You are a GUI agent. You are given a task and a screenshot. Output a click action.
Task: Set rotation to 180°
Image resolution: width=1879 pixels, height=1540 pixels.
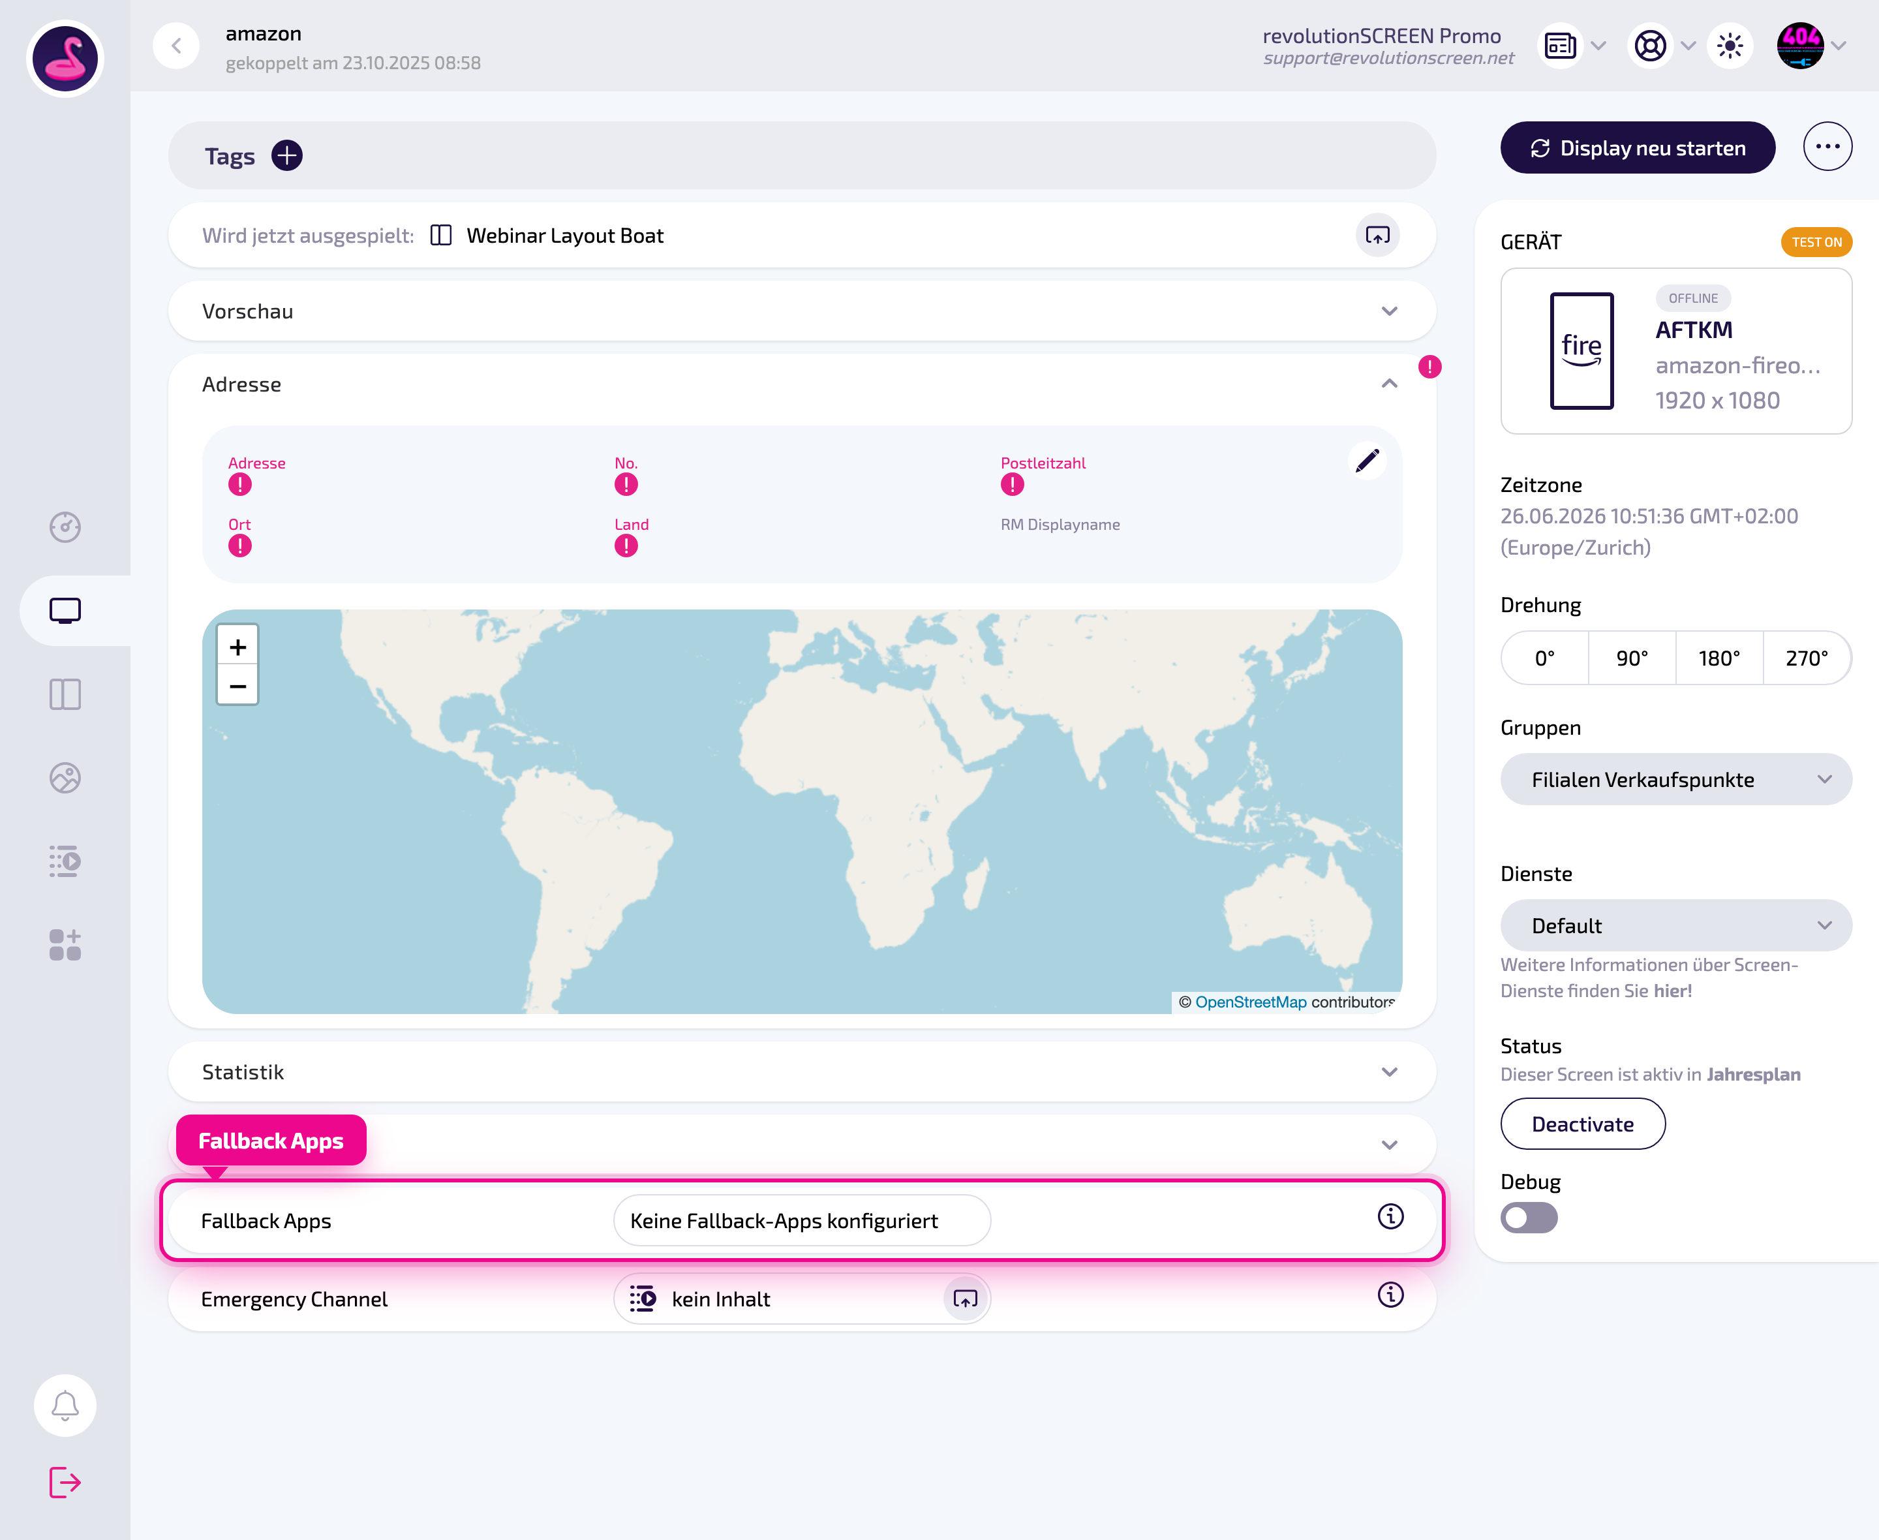[x=1719, y=658]
